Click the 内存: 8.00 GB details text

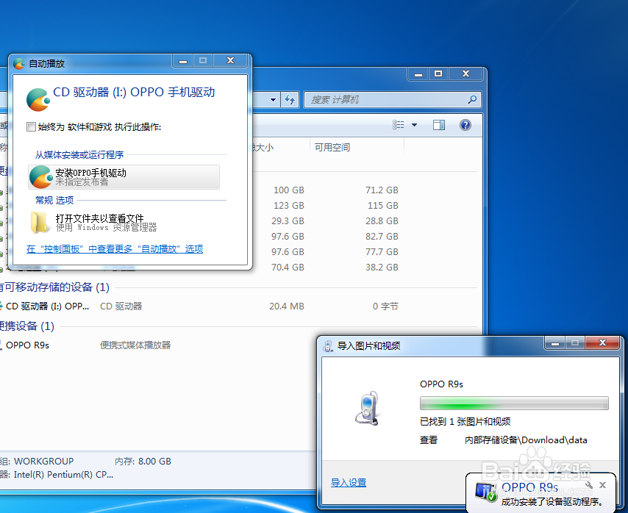point(143,462)
